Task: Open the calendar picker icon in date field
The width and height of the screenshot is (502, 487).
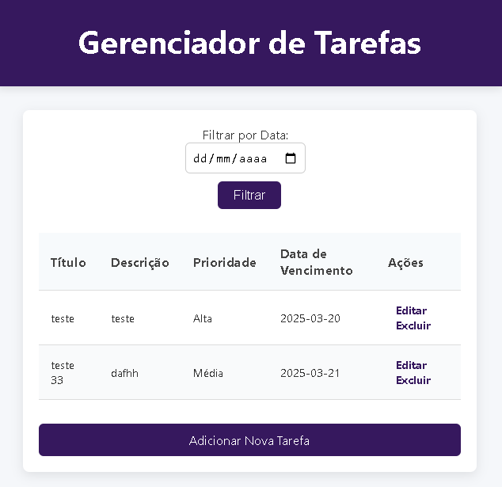Action: pyautogui.click(x=291, y=158)
